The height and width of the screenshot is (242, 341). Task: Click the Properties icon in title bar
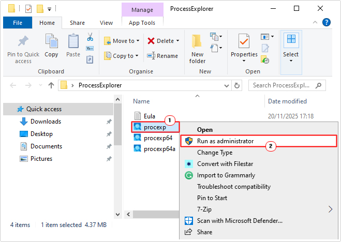[28, 9]
